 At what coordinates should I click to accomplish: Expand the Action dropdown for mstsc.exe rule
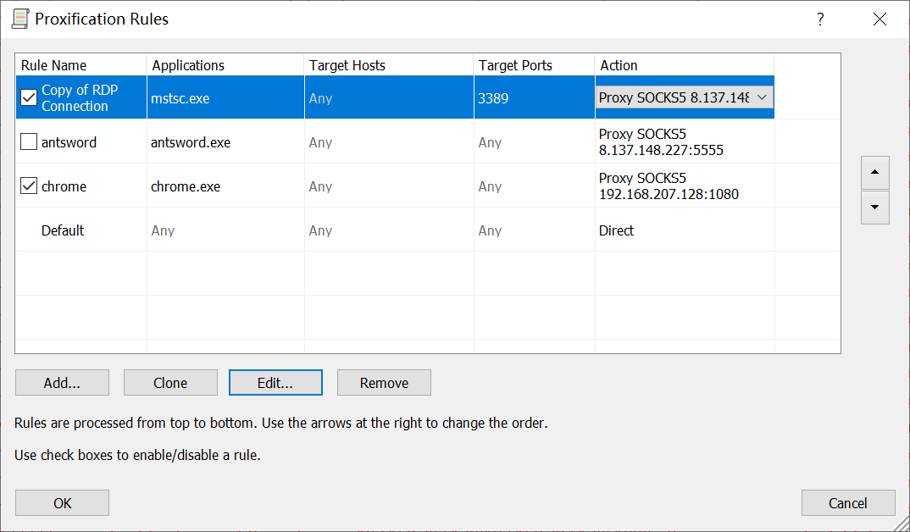point(761,97)
